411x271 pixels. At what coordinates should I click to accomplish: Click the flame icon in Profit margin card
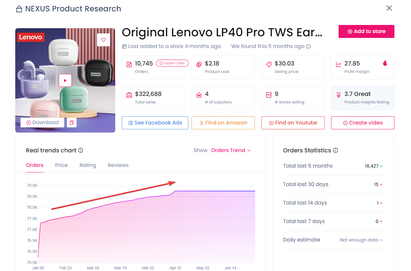click(385, 63)
